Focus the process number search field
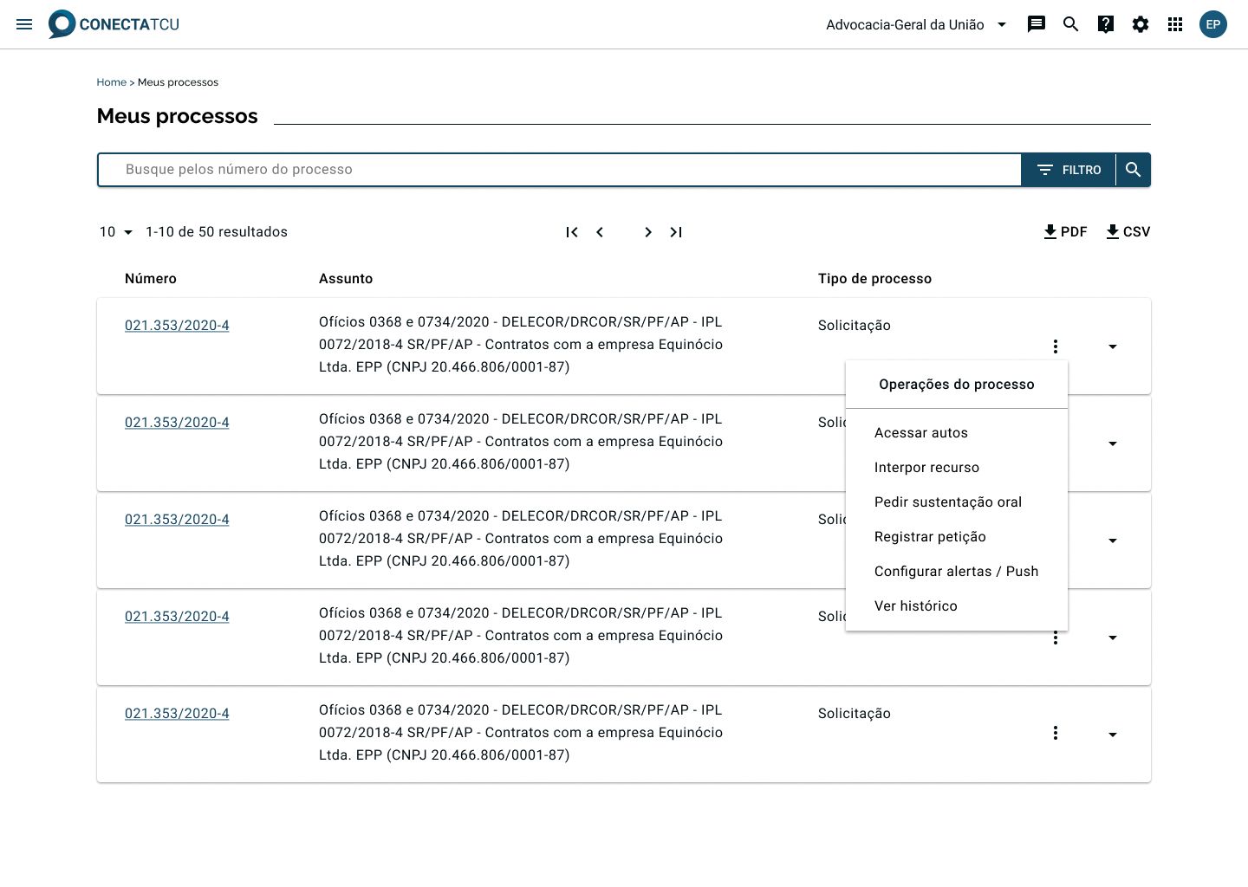 click(560, 170)
